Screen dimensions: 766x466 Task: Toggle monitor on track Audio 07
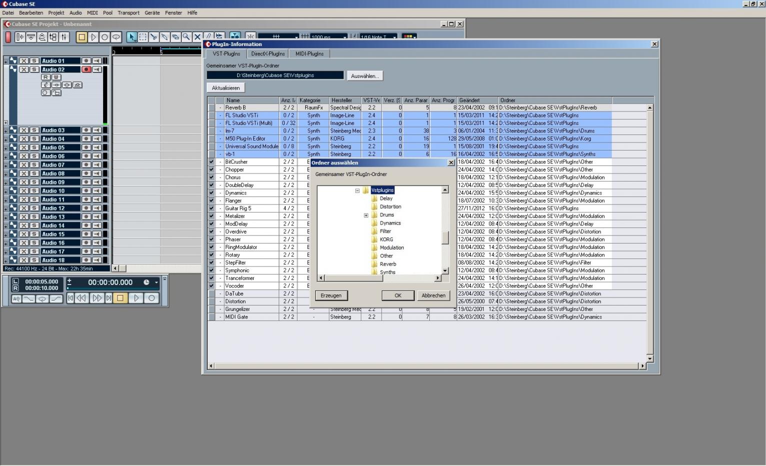click(x=97, y=164)
